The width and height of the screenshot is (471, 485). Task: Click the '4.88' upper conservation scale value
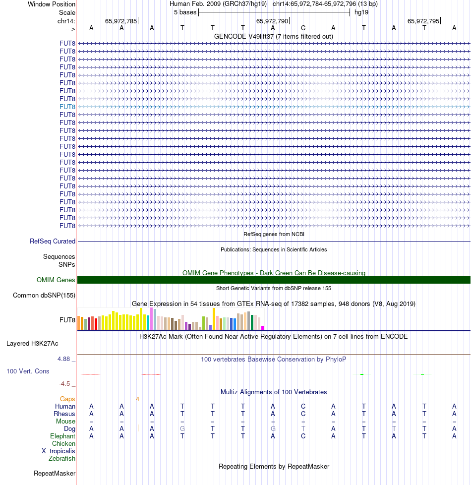tap(63, 359)
